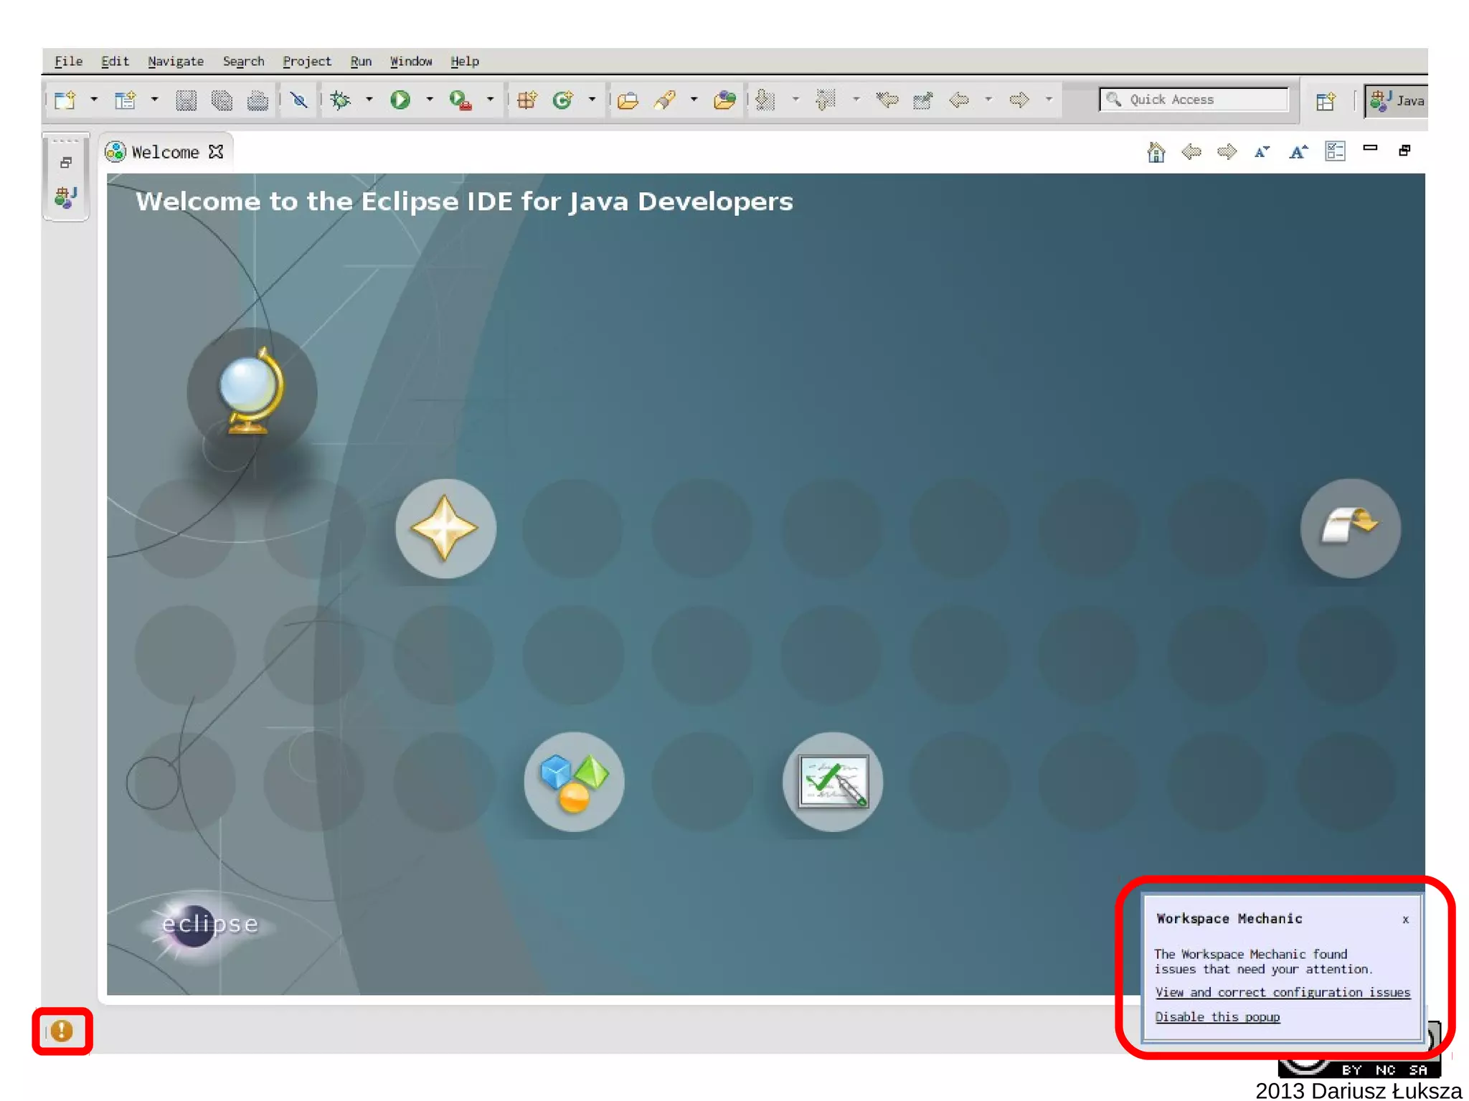Click Disable this popup link
The image size is (1469, 1101).
click(1217, 1017)
